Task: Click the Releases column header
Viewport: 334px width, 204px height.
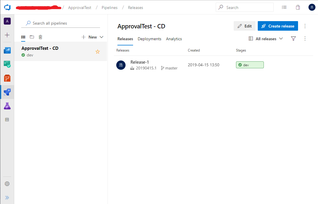Action: tap(123, 50)
